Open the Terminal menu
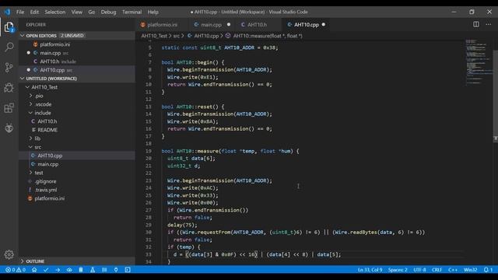 (x=132, y=12)
